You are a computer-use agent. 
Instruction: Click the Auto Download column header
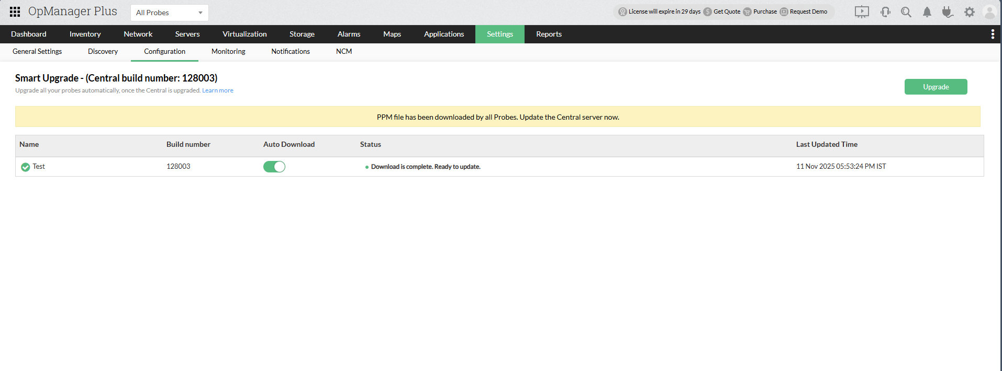point(289,144)
